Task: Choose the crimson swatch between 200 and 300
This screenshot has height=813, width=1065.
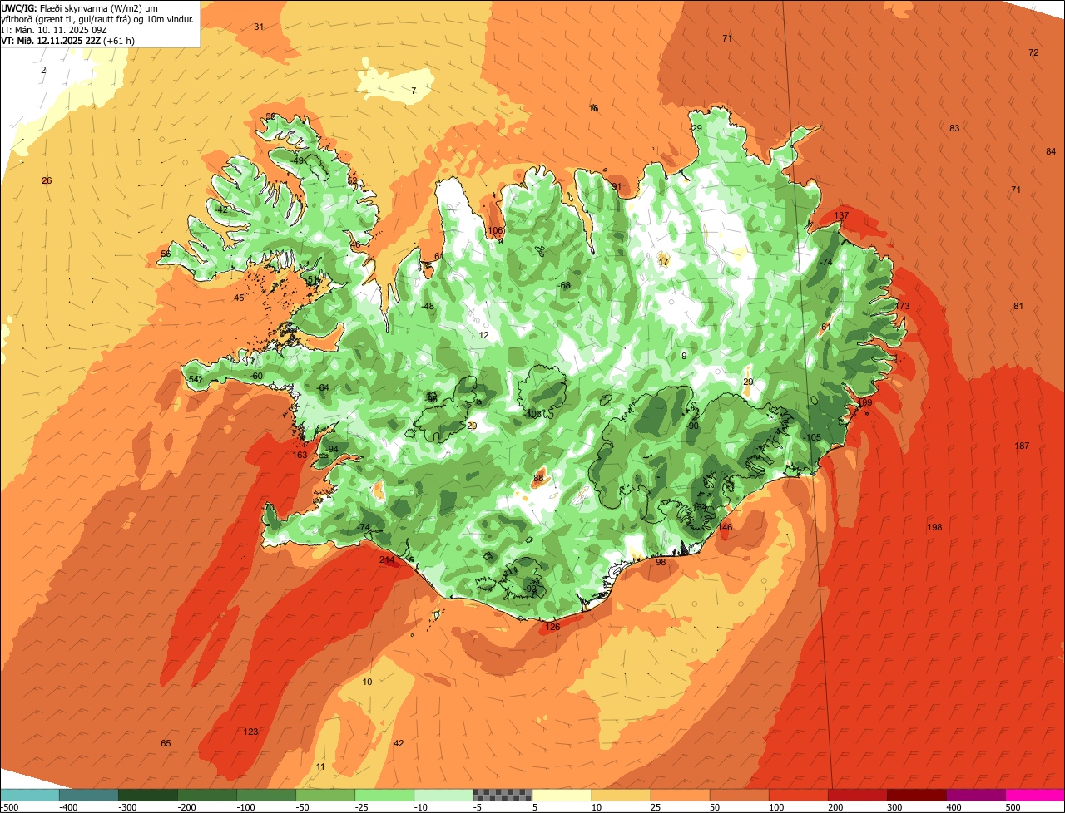Action: click(x=858, y=795)
